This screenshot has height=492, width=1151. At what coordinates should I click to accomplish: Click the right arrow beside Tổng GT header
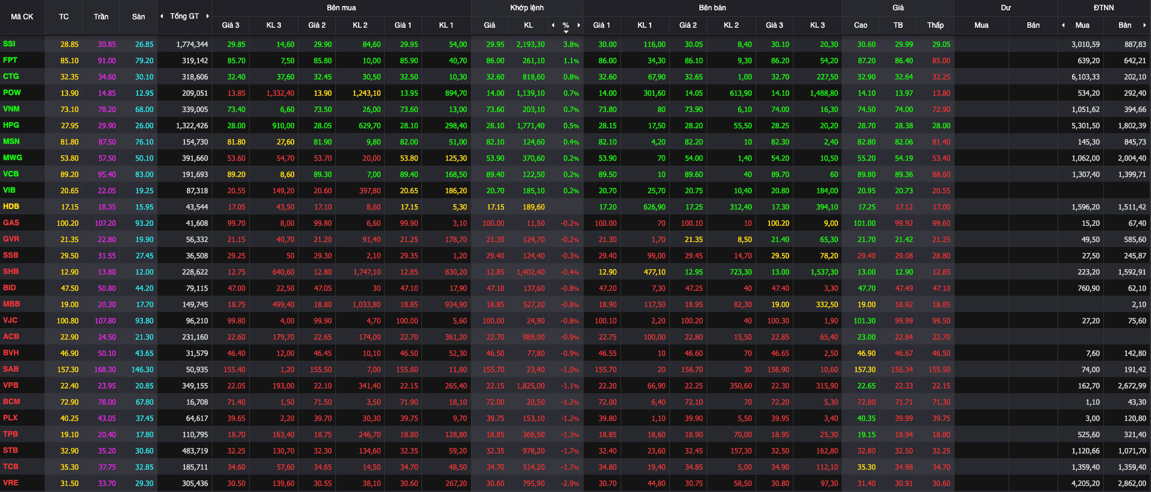tap(207, 16)
